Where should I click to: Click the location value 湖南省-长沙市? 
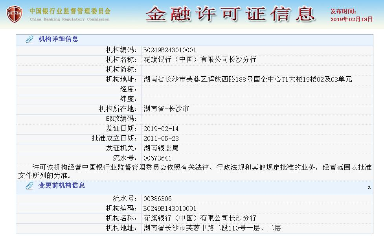pos(166,109)
